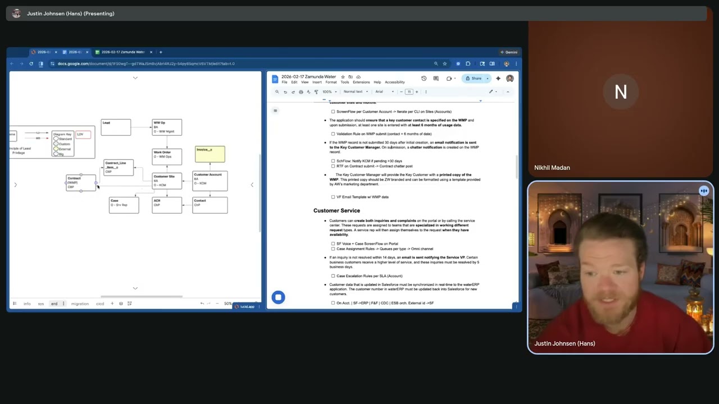
Task: Click right chevron beside Lucid diagram
Action: pyautogui.click(x=252, y=185)
